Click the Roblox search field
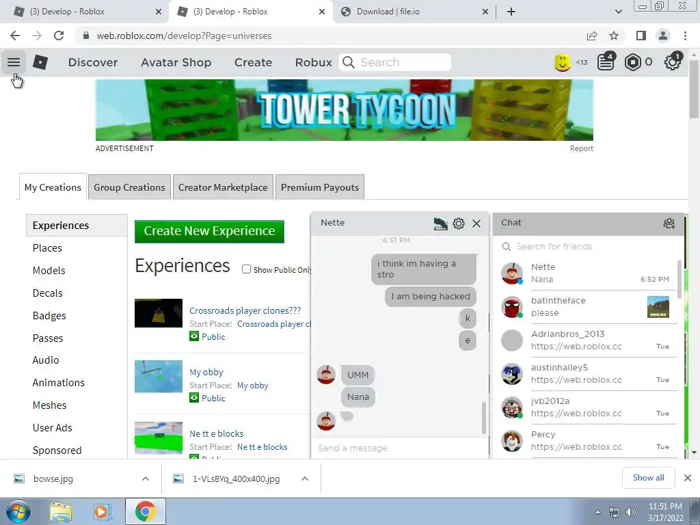This screenshot has height=525, width=700. (394, 62)
